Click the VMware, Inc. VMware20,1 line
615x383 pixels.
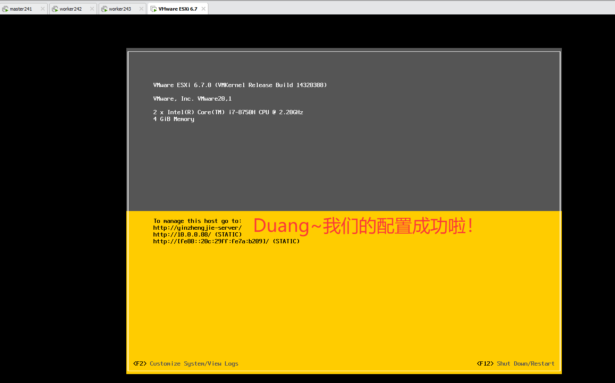coord(192,99)
